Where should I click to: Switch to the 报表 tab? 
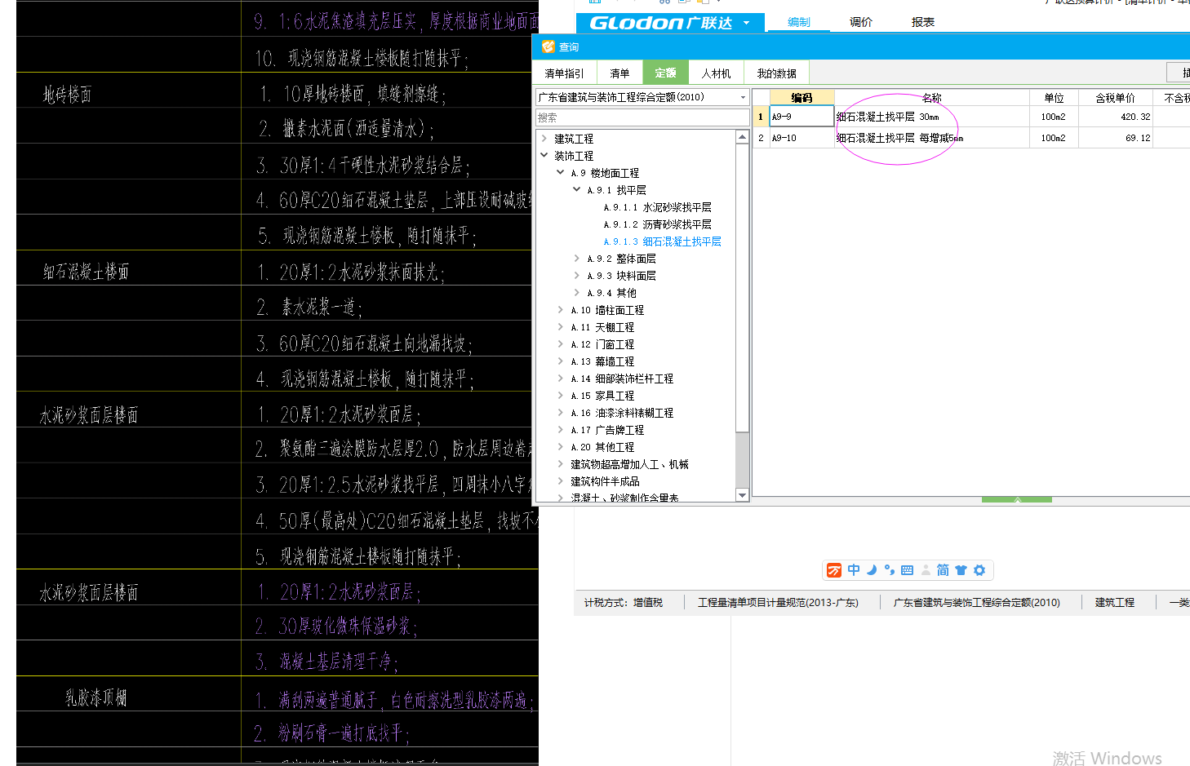(x=922, y=22)
